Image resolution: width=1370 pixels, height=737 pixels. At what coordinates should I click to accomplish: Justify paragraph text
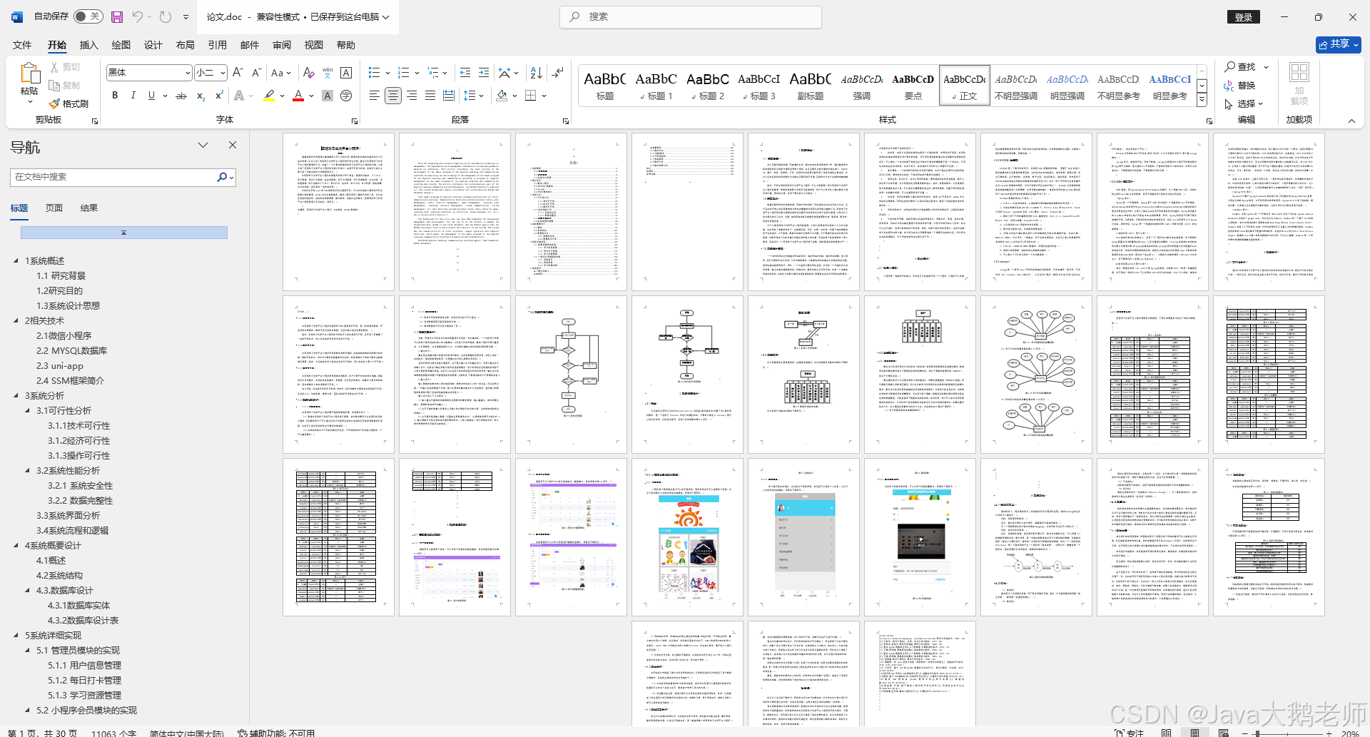430,96
